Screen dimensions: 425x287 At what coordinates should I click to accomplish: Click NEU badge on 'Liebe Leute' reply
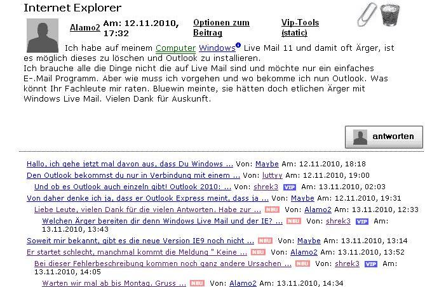pos(272,210)
